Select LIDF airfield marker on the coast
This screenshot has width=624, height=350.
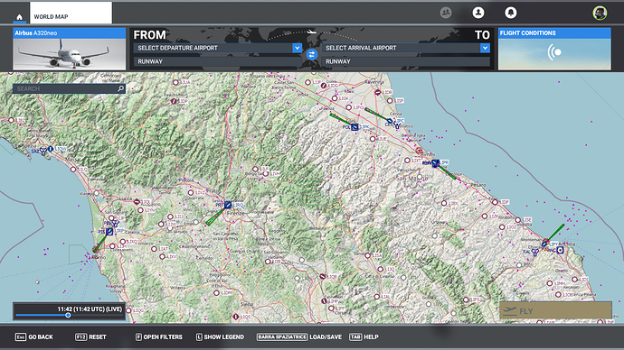495,202
